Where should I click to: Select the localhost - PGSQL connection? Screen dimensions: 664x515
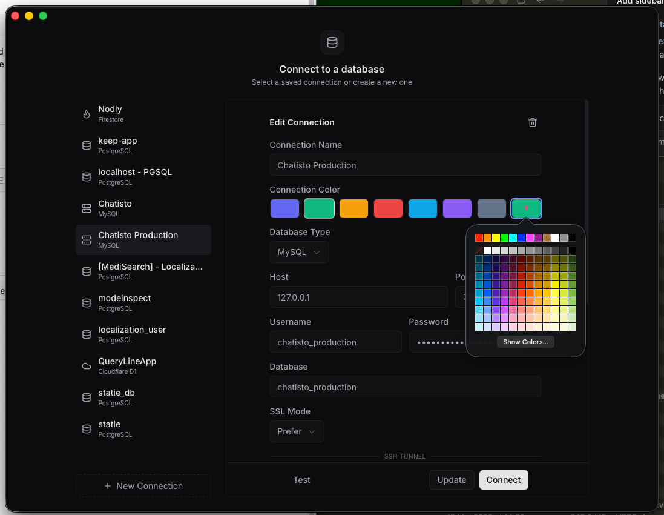click(143, 177)
